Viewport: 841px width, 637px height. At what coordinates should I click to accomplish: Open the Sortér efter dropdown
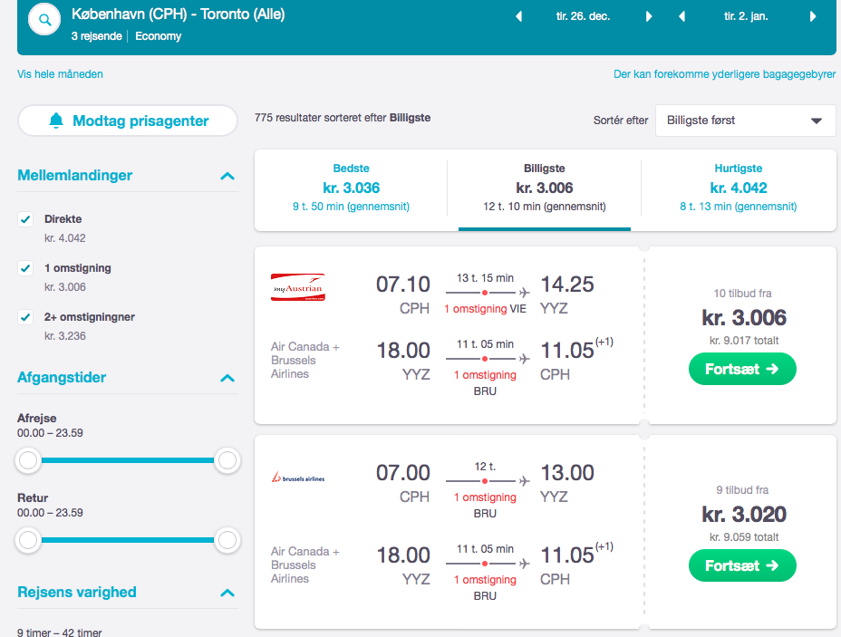click(x=745, y=120)
